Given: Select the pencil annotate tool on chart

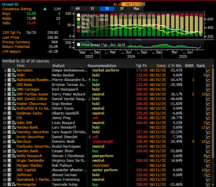Looking at the screenshot, I should [x=131, y=14].
